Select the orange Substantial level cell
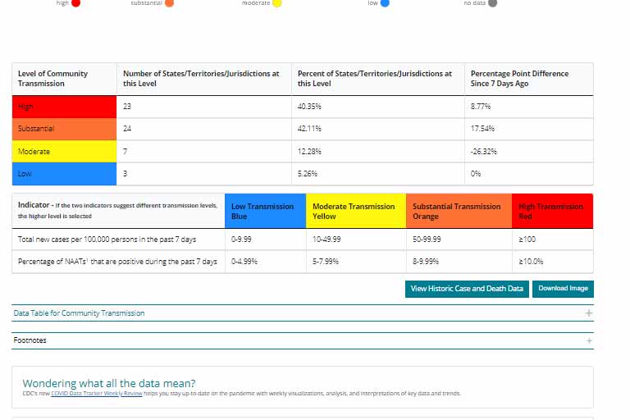630x420 pixels. coord(64,129)
